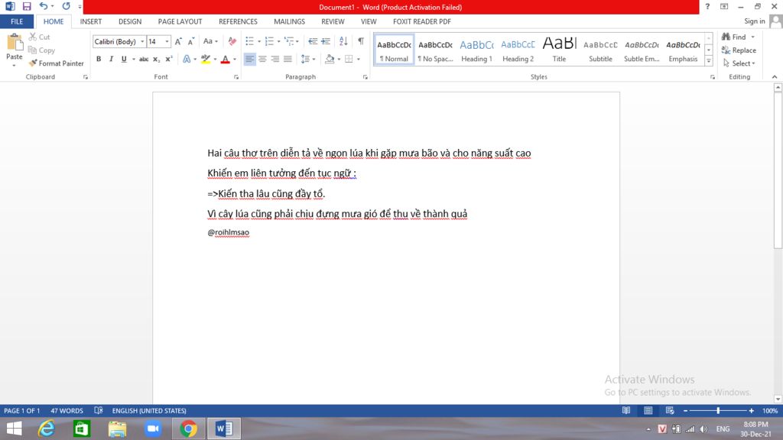The width and height of the screenshot is (783, 440).
Task: Adjust the zoom slider
Action: click(x=718, y=410)
